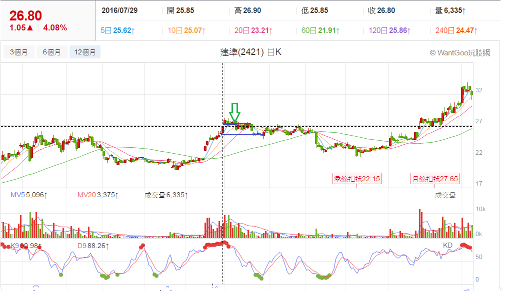Click the 240日 24.47 moving average
505x291 pixels.
pyautogui.click(x=456, y=30)
